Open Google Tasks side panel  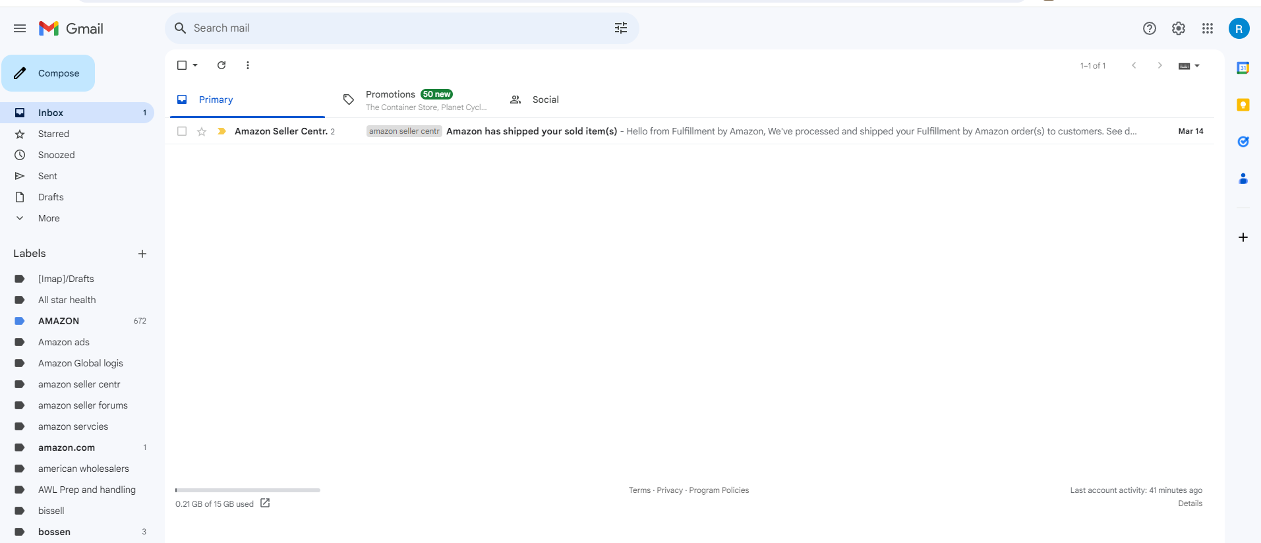coord(1243,142)
